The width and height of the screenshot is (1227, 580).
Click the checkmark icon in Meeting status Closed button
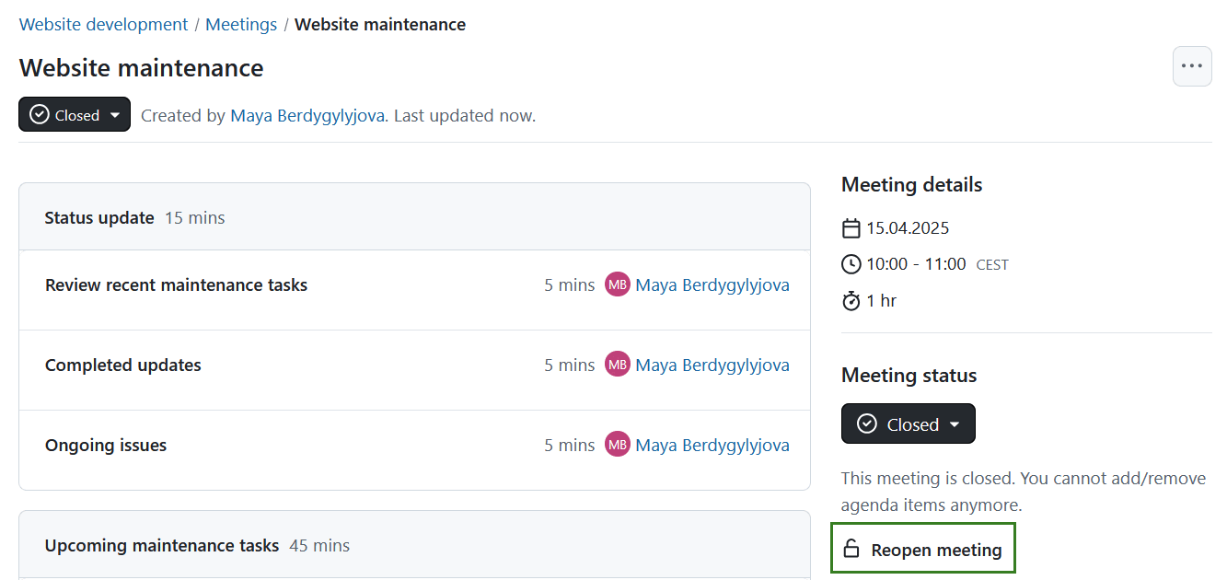coord(866,423)
